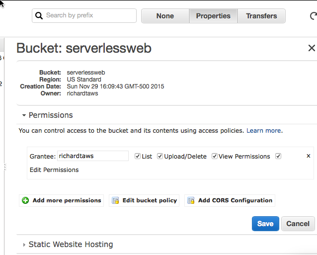Open the Learn more link
Screen dimensions: 317x255
263,131
